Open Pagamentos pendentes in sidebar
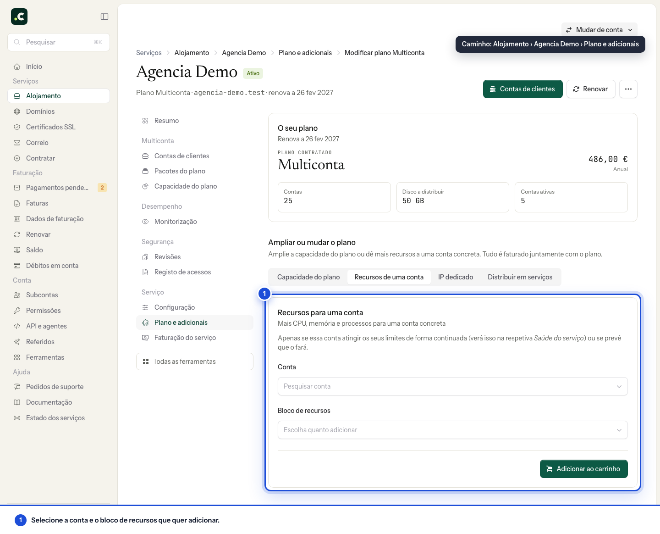 click(x=59, y=188)
